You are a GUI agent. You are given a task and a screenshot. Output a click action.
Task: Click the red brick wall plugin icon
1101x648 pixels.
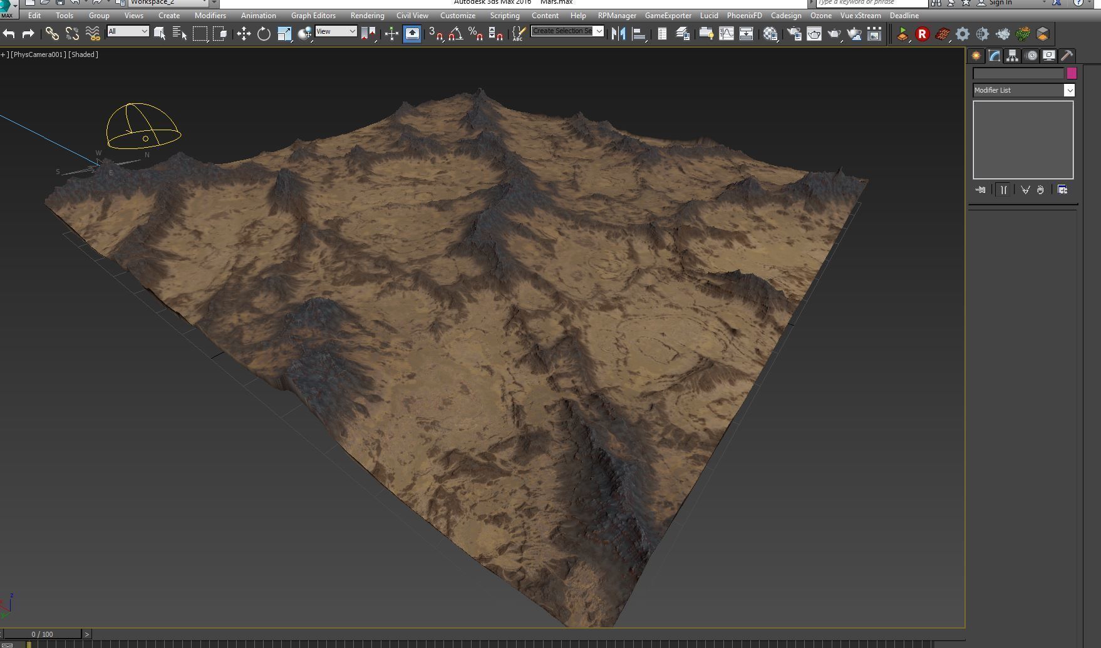942,34
